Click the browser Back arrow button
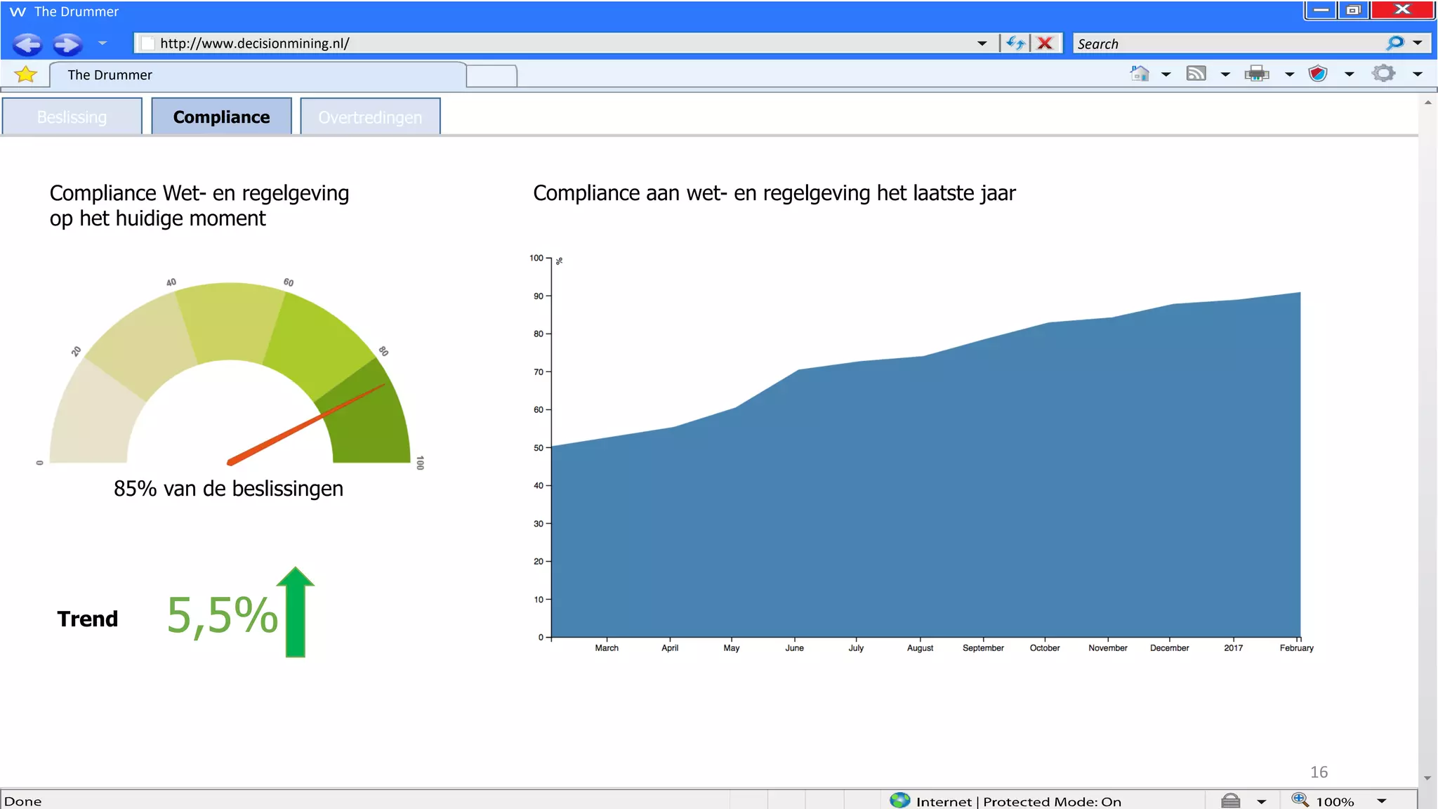The height and width of the screenshot is (809, 1438). click(27, 44)
